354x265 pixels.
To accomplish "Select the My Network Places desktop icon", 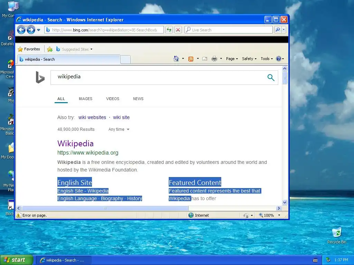I will 9,181.
